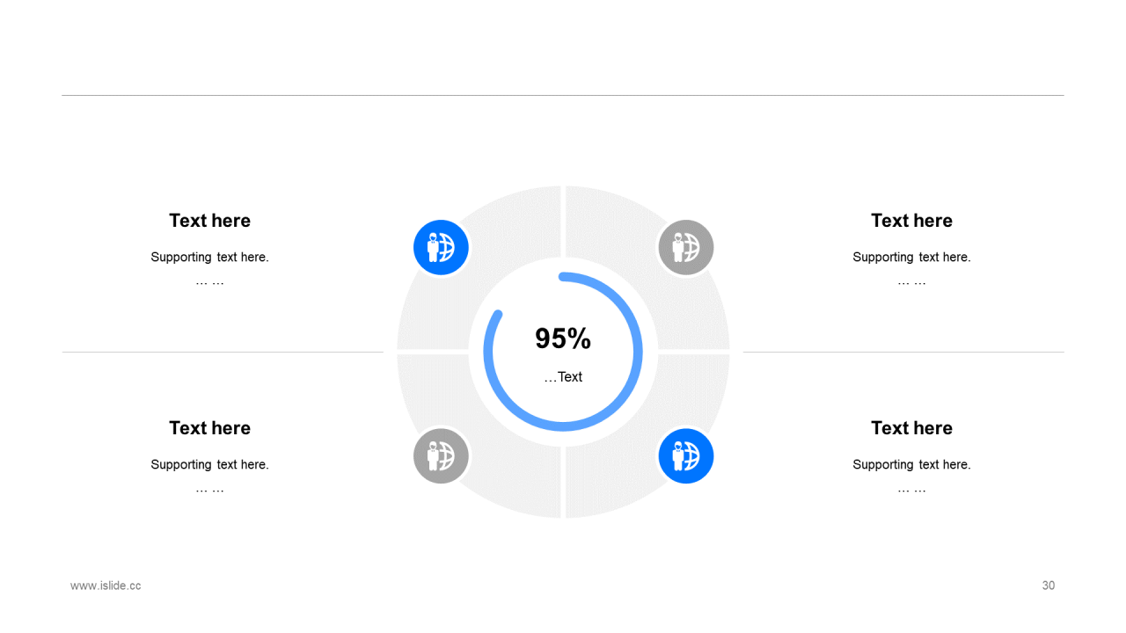Select the bottom-right "Text here" heading
The width and height of the screenshot is (1126, 633).
pyautogui.click(x=911, y=428)
